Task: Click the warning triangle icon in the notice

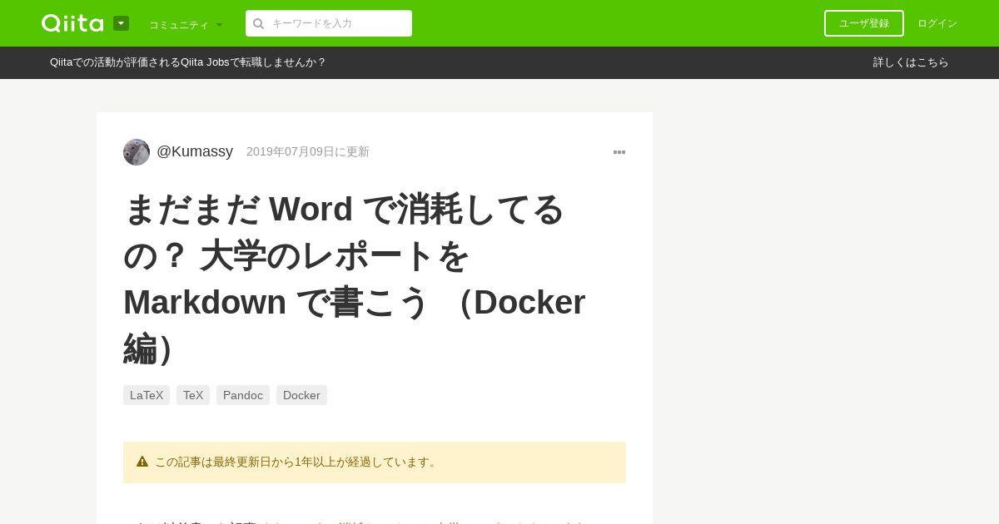Action: 142,462
